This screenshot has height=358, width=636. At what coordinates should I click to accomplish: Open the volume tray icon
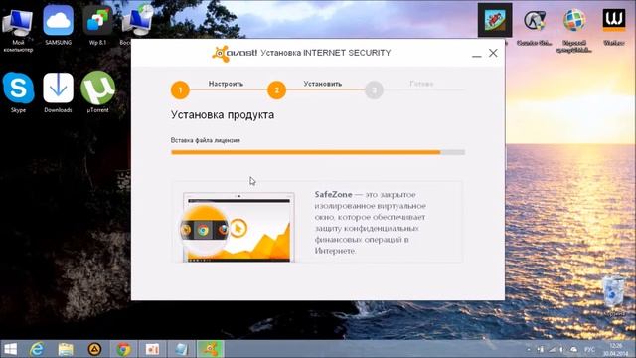(562, 349)
